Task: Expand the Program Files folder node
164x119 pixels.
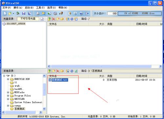Action: [x=8, y=96]
